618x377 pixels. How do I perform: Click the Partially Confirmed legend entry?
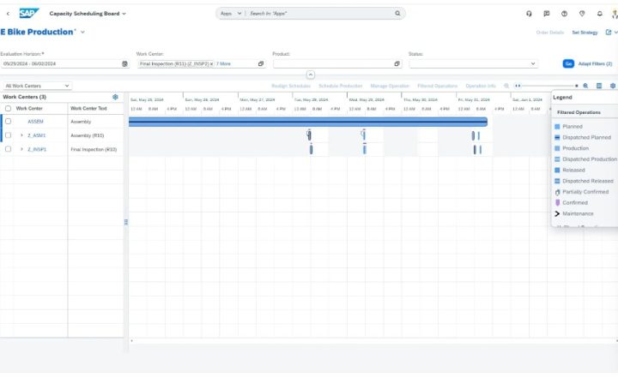tap(582, 192)
